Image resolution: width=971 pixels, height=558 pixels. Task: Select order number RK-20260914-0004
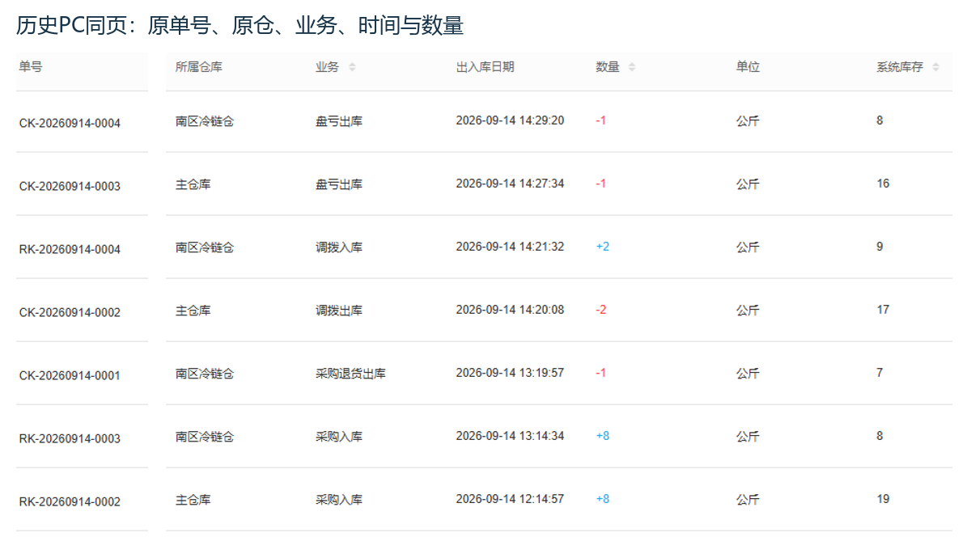70,249
